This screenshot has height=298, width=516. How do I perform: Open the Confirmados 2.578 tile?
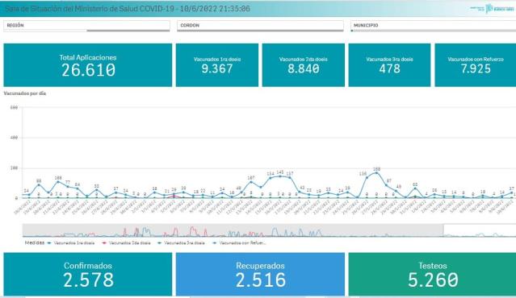[87, 274]
